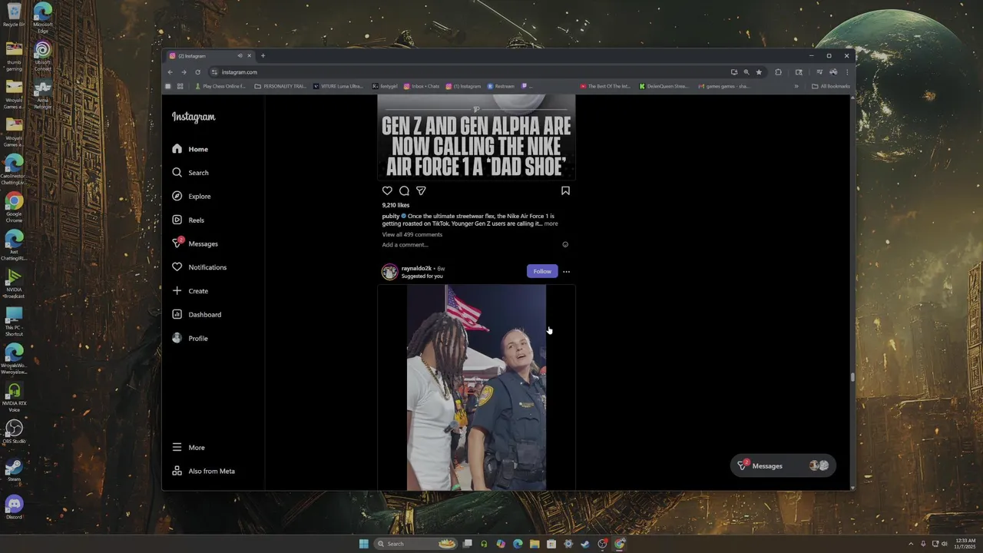983x553 pixels.
Task: Click the Instagram logo
Action: click(x=194, y=117)
